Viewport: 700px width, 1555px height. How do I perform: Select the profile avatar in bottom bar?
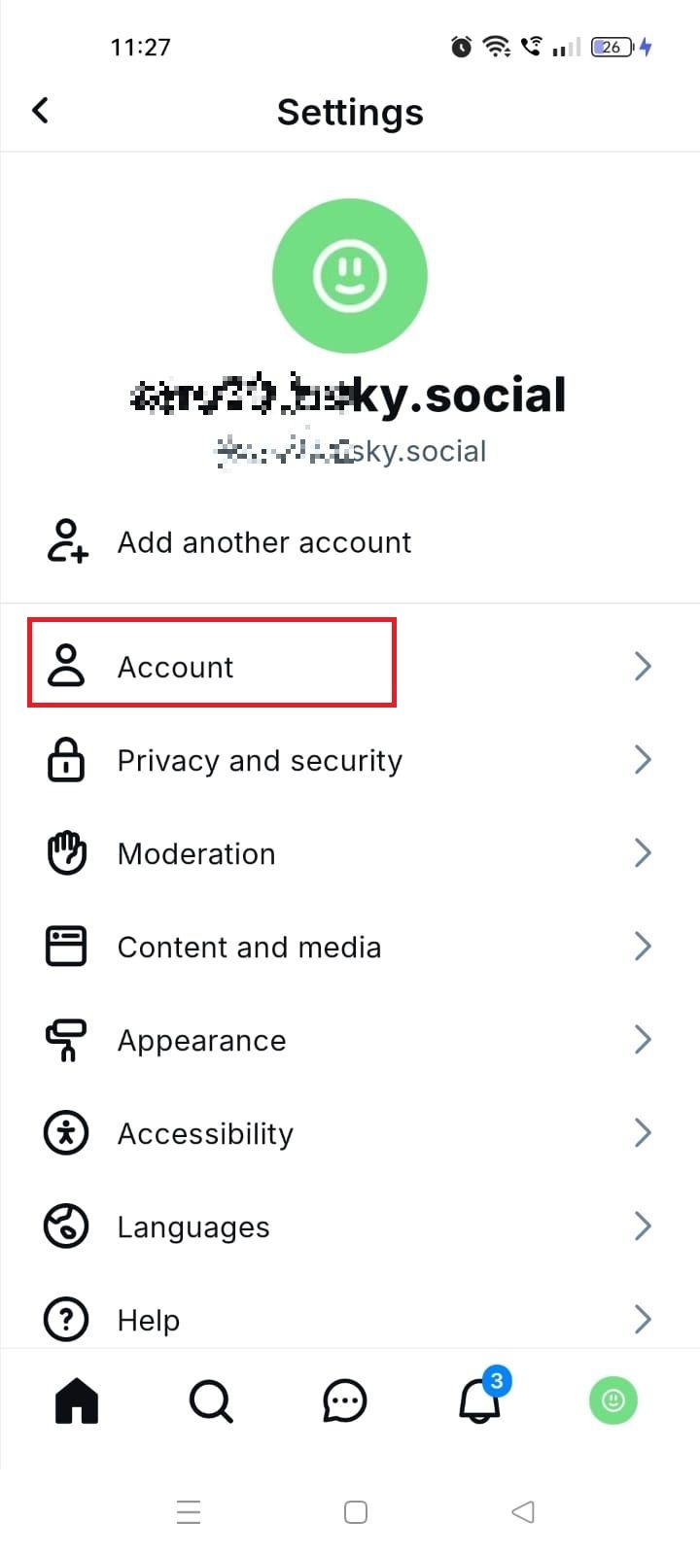(x=613, y=1399)
